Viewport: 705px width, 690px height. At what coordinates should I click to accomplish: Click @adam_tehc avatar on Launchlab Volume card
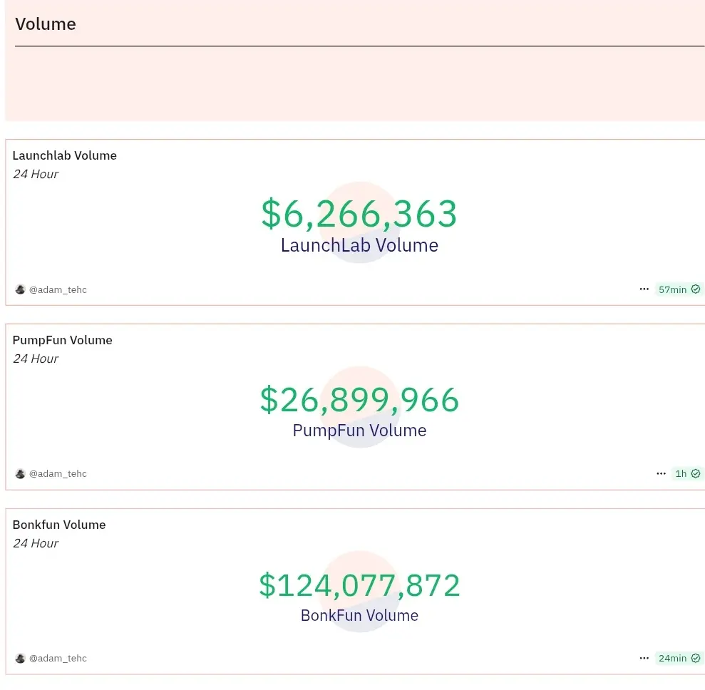[x=20, y=289]
